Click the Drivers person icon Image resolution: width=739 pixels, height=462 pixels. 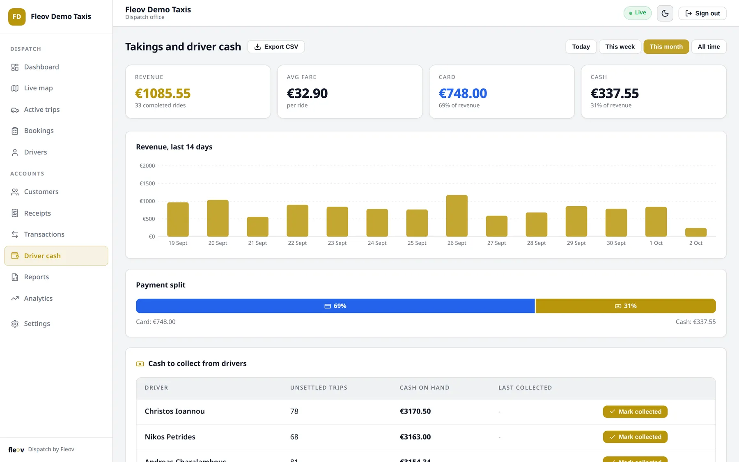[x=15, y=152]
